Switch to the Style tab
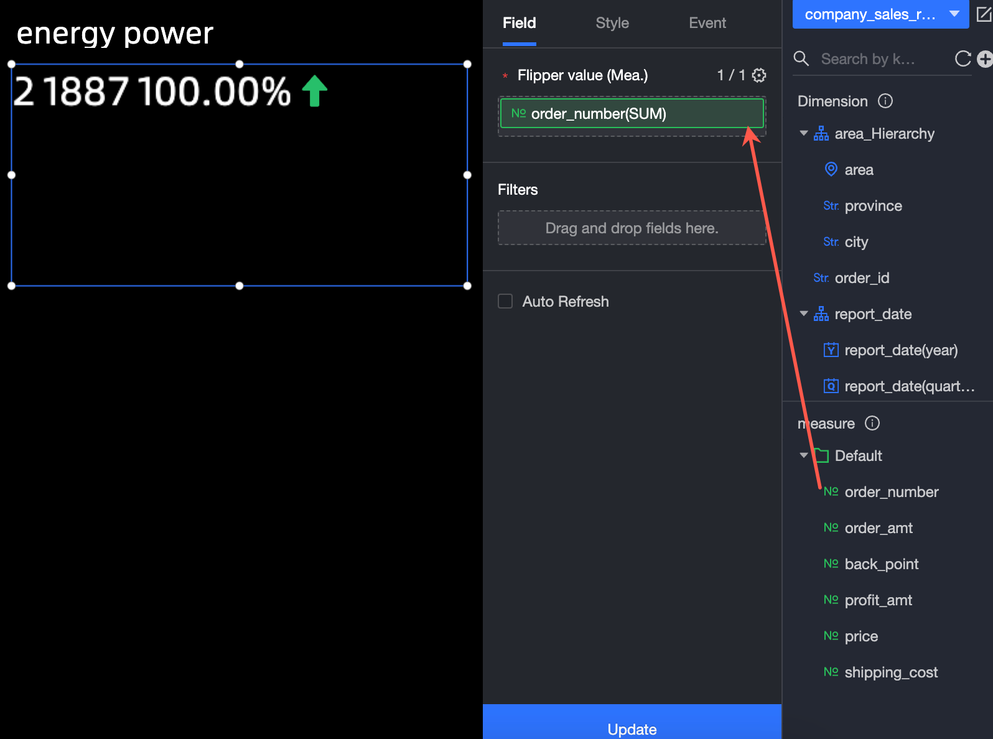Viewport: 993px width, 739px height. point(612,23)
